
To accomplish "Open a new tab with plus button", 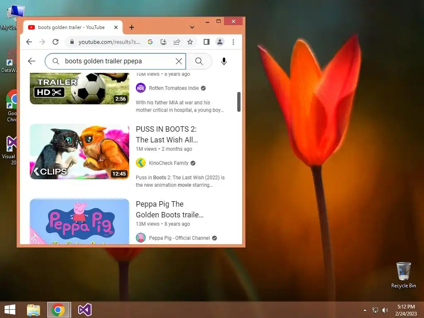I will [x=132, y=27].
